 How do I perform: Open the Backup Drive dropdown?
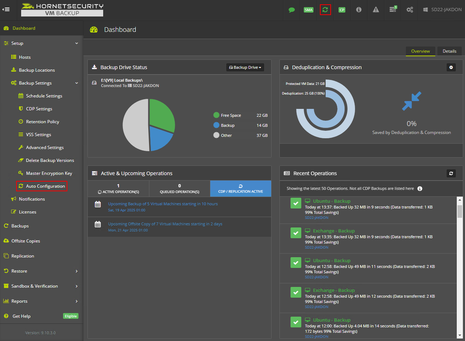click(245, 67)
